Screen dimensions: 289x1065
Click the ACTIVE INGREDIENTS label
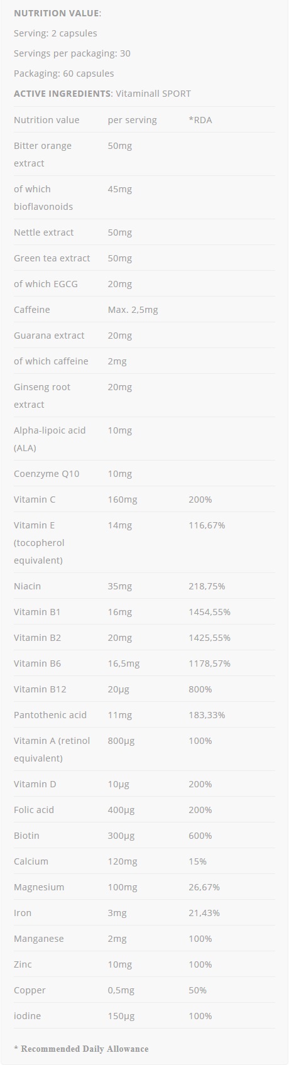coord(62,94)
